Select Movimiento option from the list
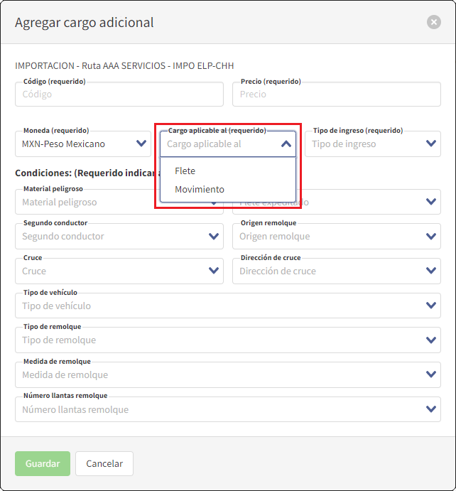Viewport: 456px width, 491px height. click(x=200, y=190)
